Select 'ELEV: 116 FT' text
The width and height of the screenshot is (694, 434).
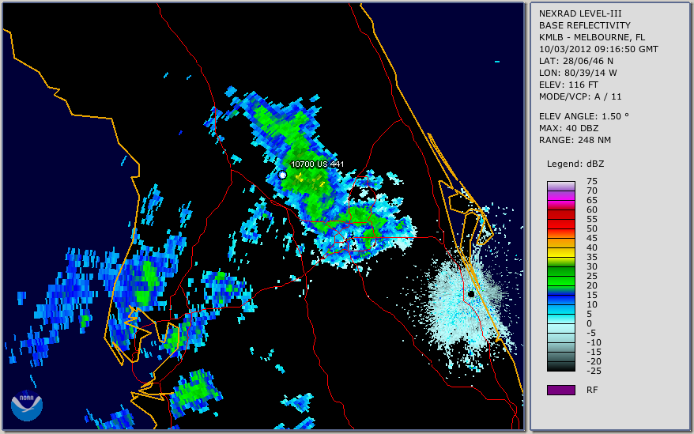pyautogui.click(x=568, y=85)
